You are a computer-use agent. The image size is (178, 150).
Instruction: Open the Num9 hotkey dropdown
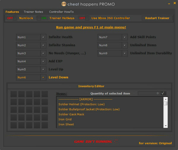pos(125,53)
